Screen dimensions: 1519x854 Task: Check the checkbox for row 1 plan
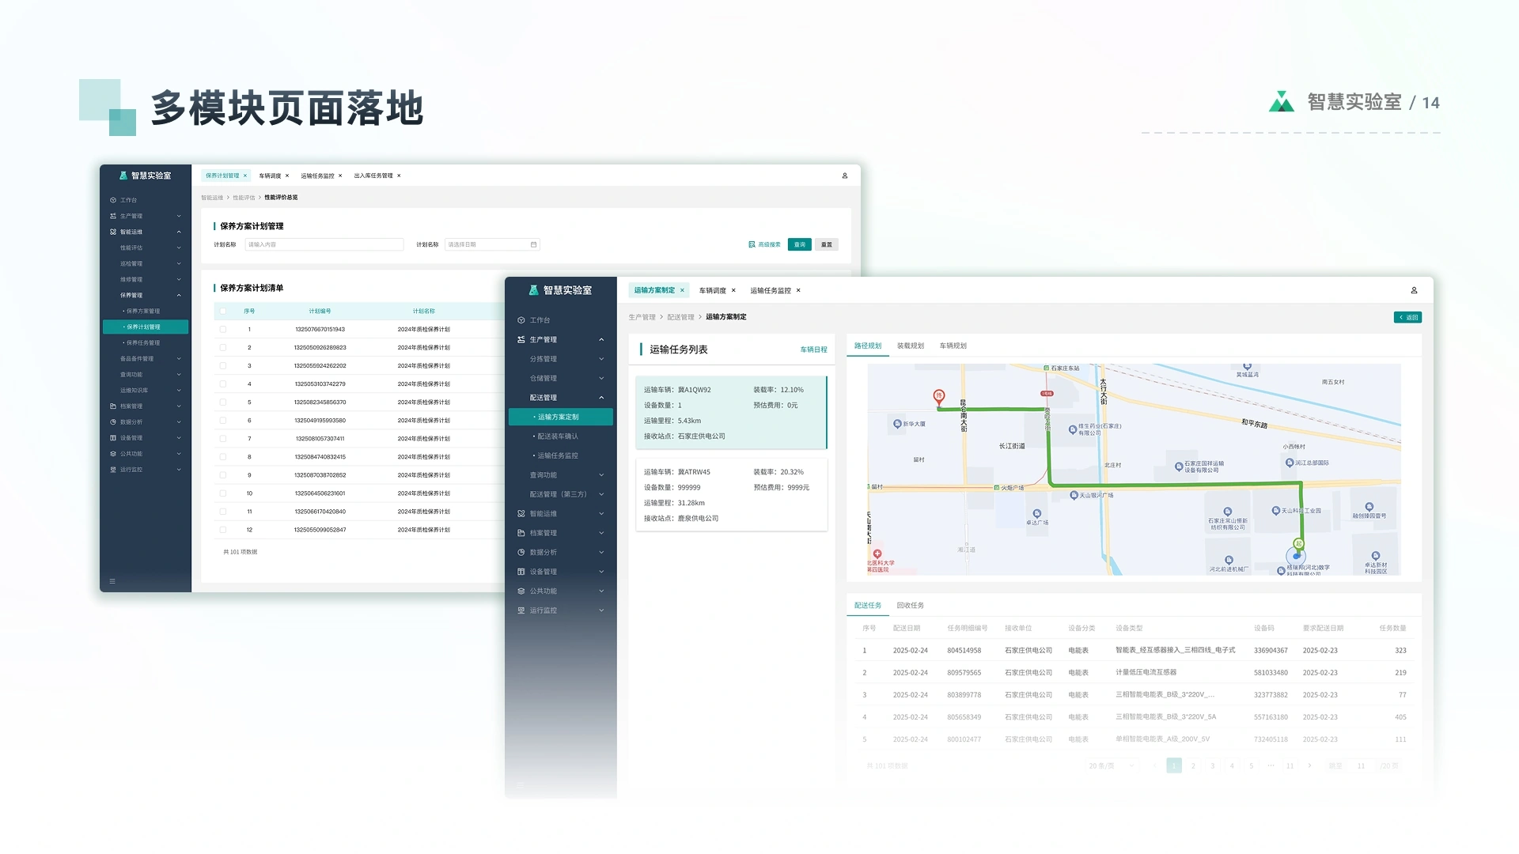pyautogui.click(x=223, y=329)
